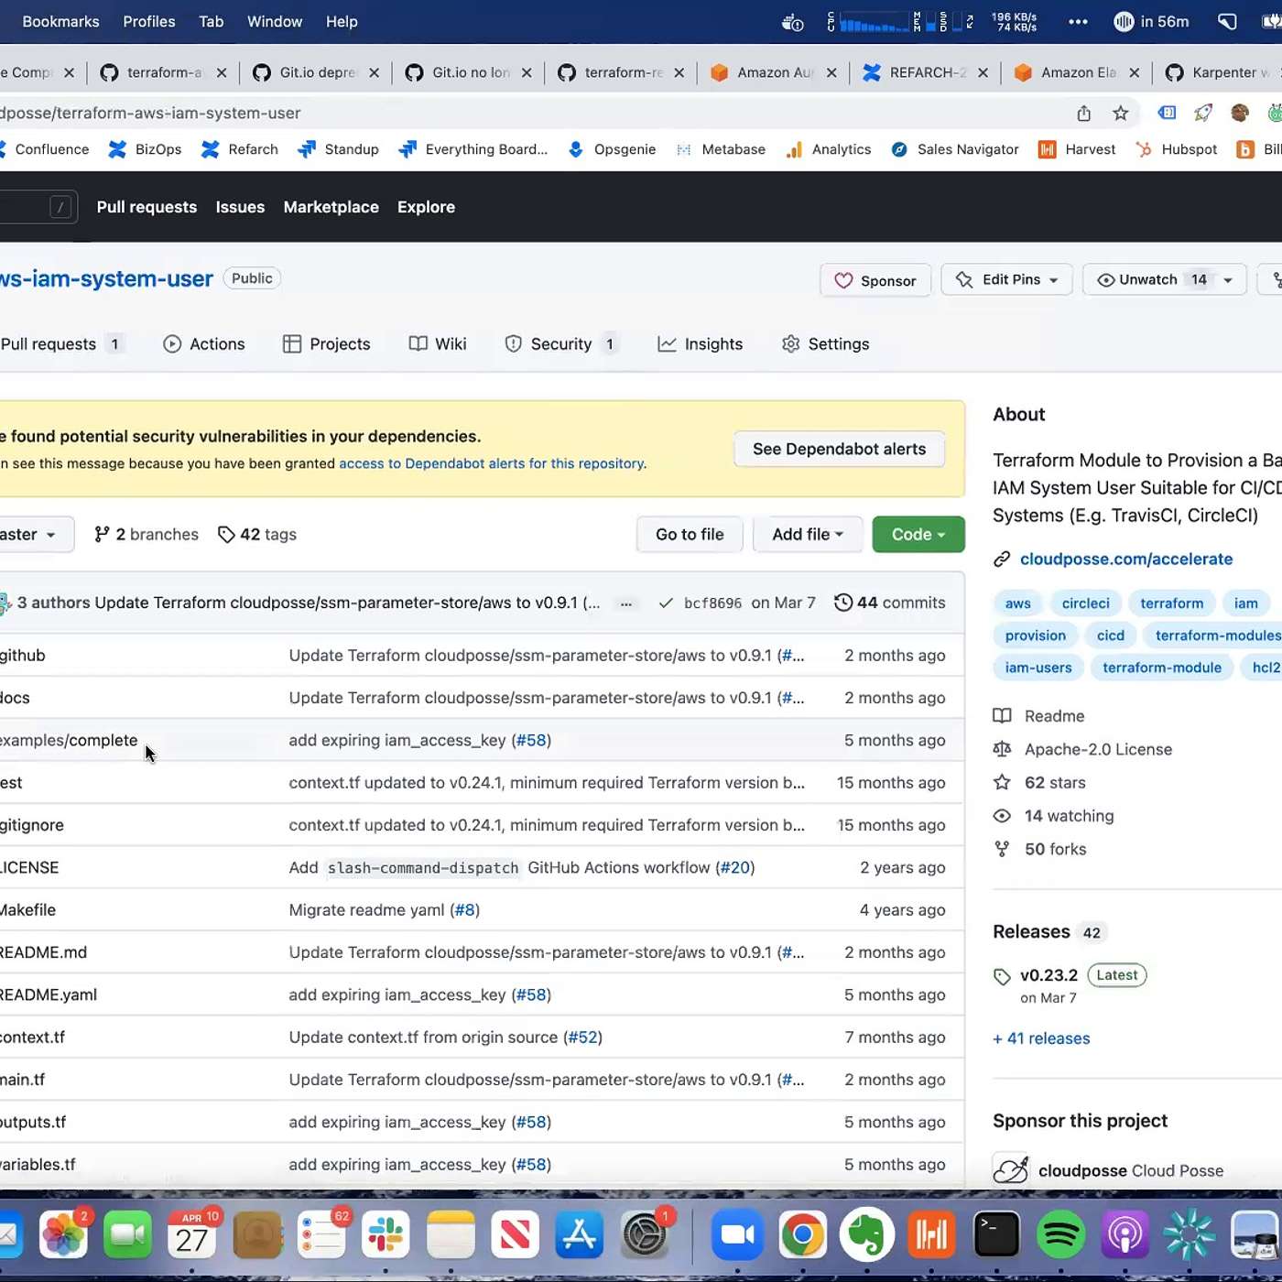Launch Zoom from the dock
Viewport: 1282px width, 1282px height.
(737, 1235)
